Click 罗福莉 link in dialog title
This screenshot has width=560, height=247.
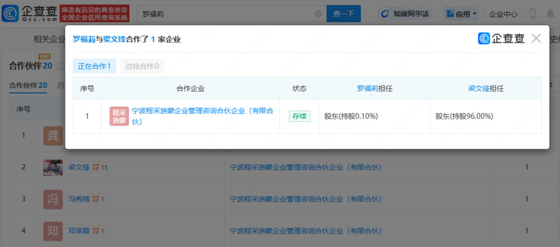click(84, 39)
